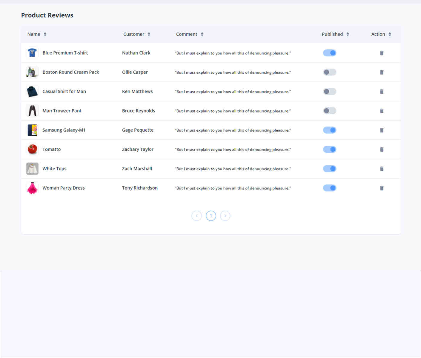
Task: Trash the Samsung Galaxy-M1 review
Action: (382, 130)
